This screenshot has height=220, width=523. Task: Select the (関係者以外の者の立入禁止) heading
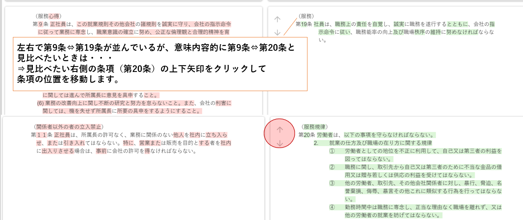click(x=68, y=127)
